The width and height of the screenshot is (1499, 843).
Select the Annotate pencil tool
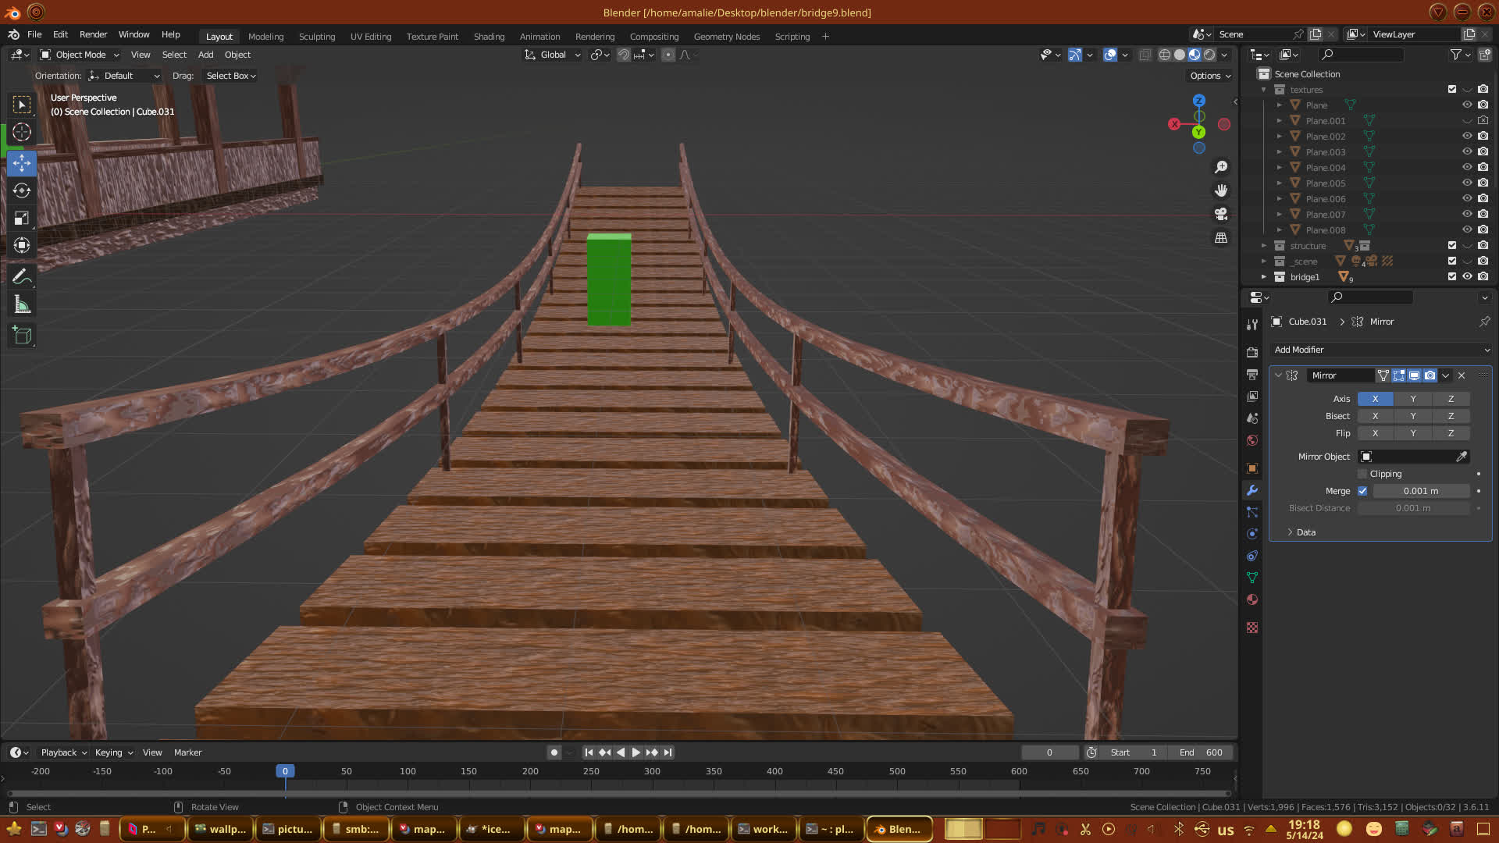point(22,276)
